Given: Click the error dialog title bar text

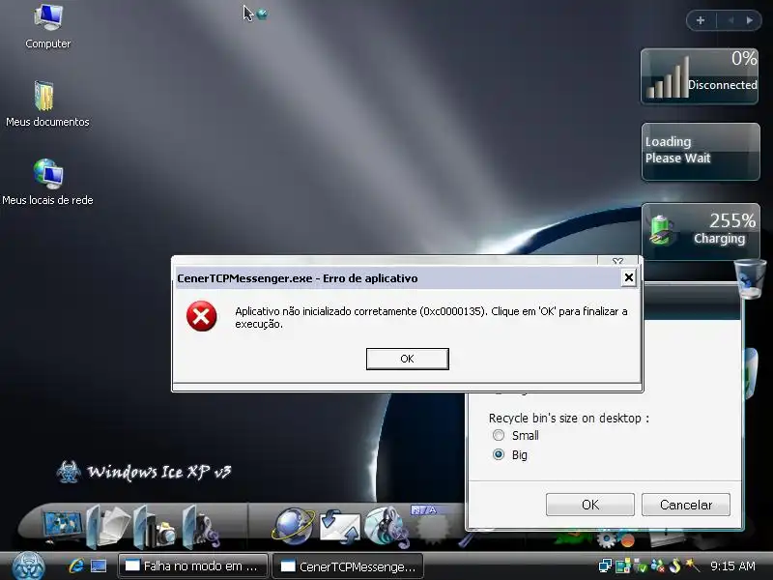Looking at the screenshot, I should coord(298,278).
